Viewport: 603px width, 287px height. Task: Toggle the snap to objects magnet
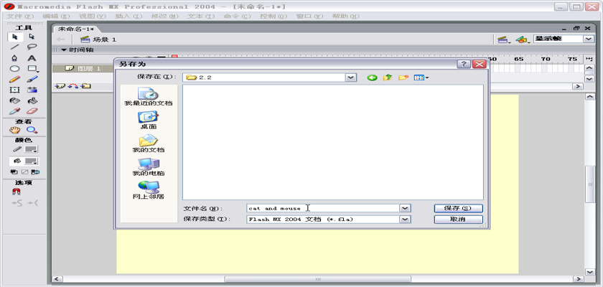coord(17,192)
